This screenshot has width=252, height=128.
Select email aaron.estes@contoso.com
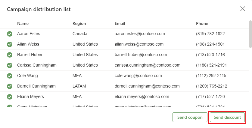coord(140,34)
